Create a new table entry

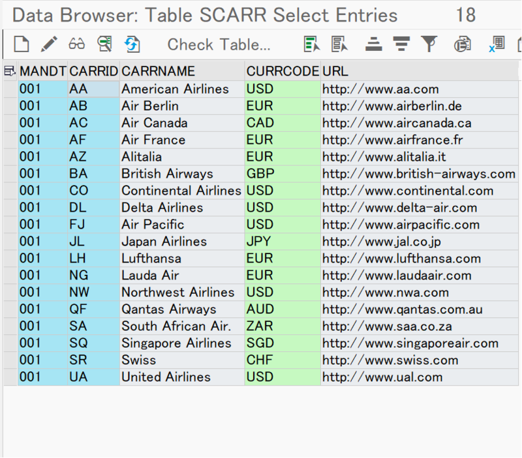[x=21, y=44]
